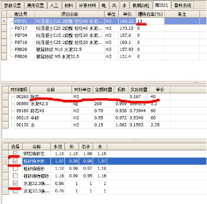Click the 备注 column header
207x204 pixels.
pyautogui.click(x=182, y=14)
